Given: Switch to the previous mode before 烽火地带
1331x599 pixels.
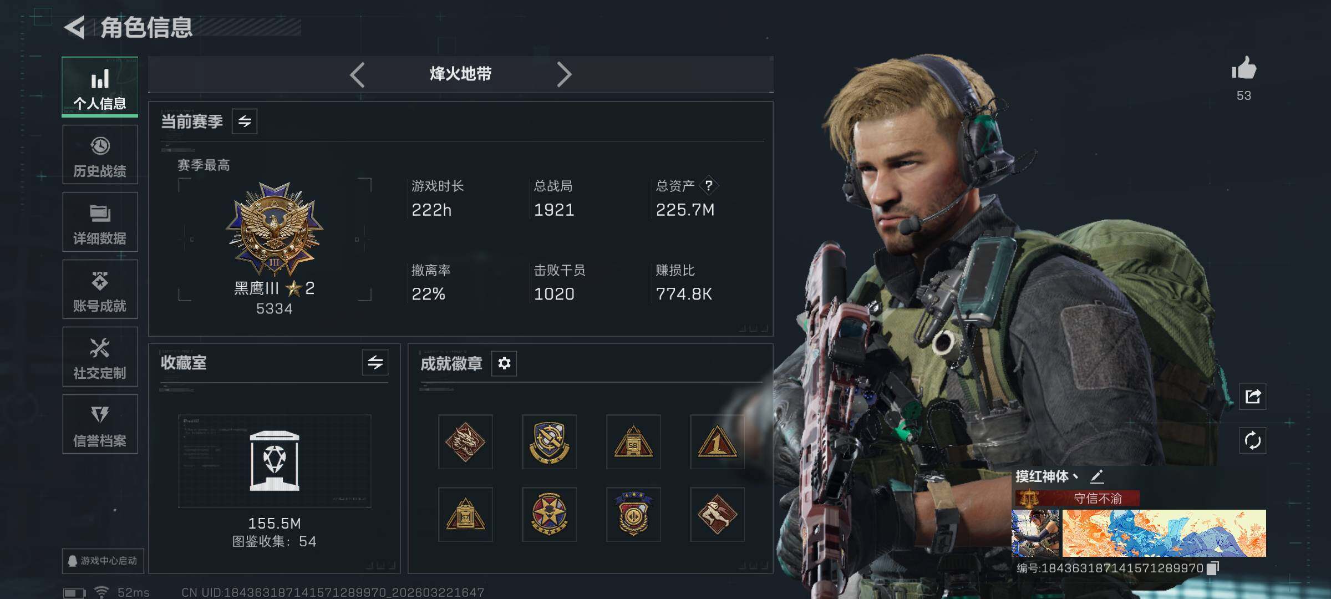Looking at the screenshot, I should pos(358,74).
